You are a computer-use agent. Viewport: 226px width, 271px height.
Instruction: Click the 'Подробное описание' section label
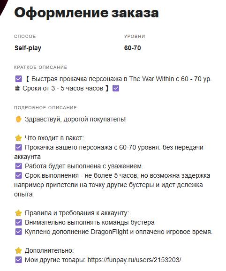45,107
